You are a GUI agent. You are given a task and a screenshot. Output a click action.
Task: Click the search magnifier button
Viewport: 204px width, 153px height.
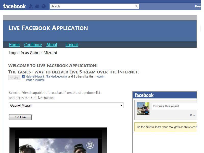pyautogui.click(x=136, y=6)
